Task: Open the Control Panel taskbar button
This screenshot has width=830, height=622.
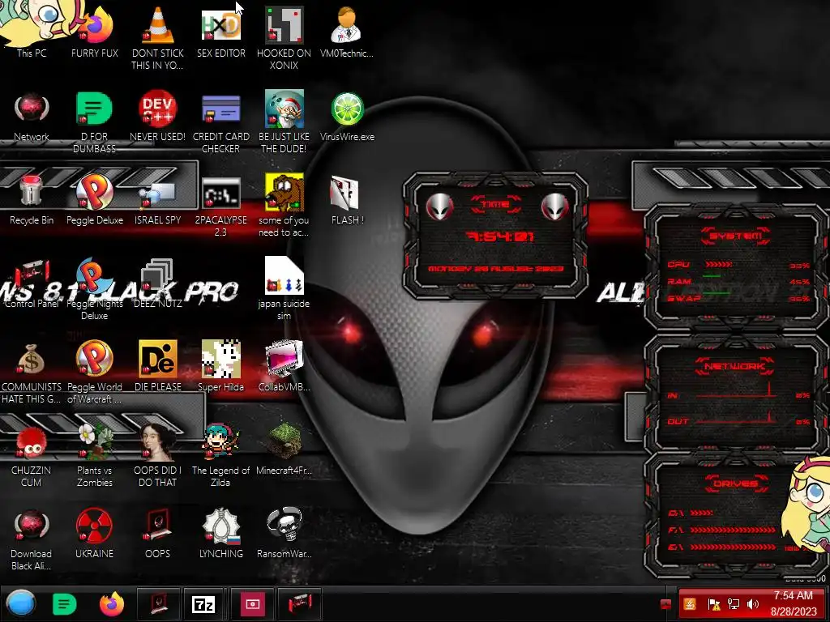Action: tap(300, 603)
